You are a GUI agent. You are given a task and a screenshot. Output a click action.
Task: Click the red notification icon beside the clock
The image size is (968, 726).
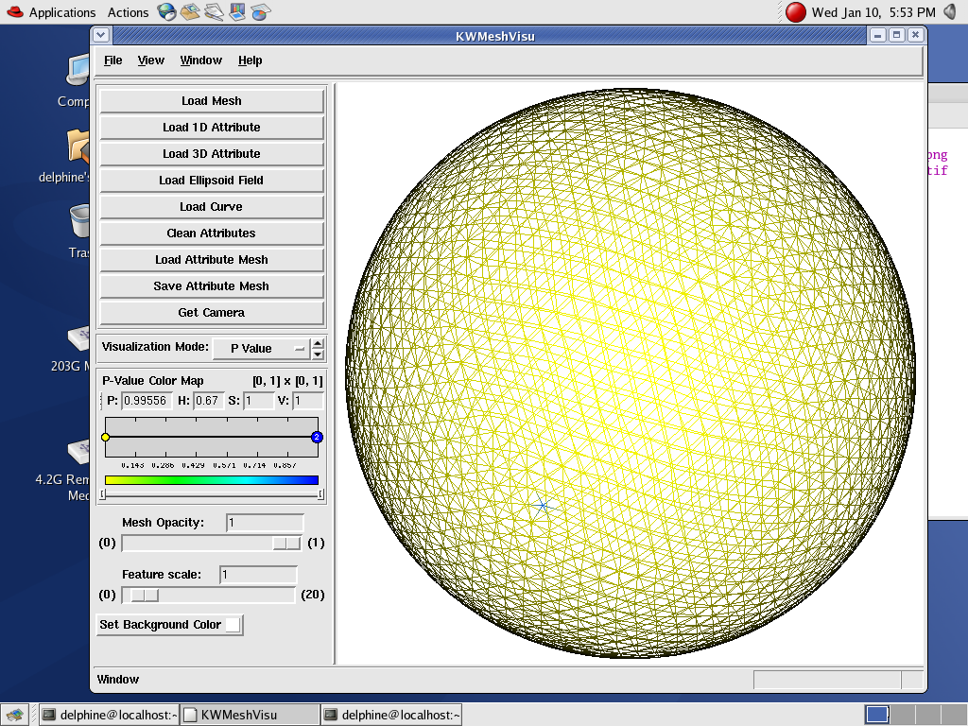(796, 12)
